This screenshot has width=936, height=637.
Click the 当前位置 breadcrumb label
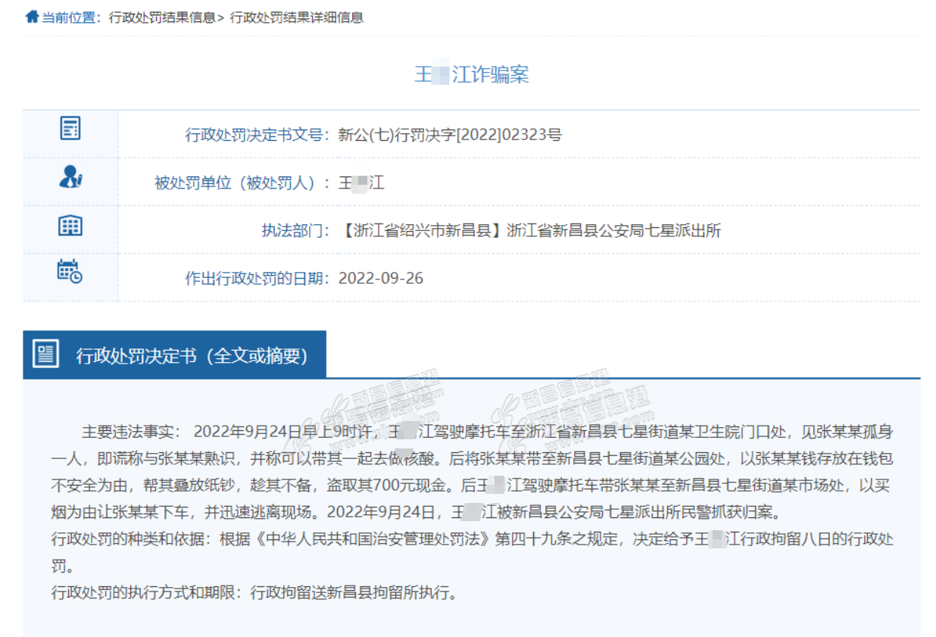(70, 17)
